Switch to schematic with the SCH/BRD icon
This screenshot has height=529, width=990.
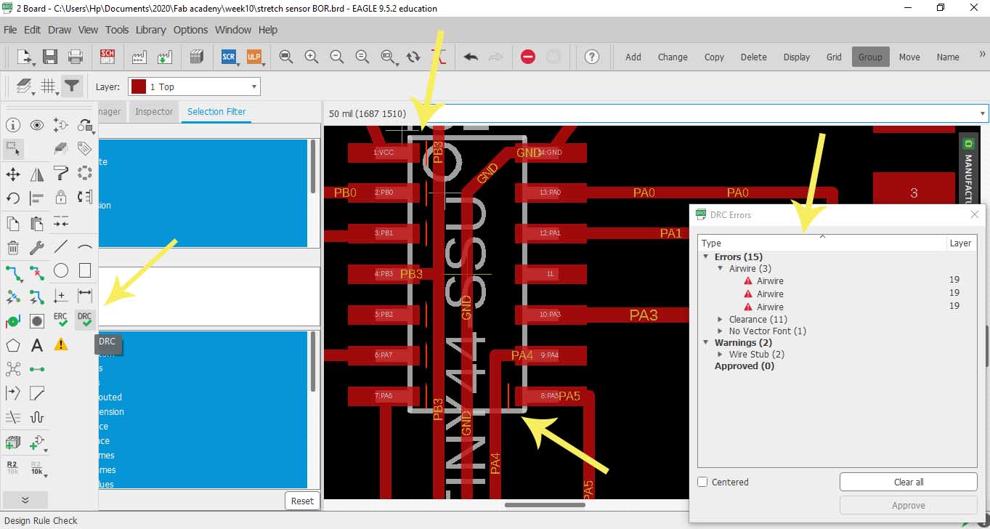click(x=107, y=57)
